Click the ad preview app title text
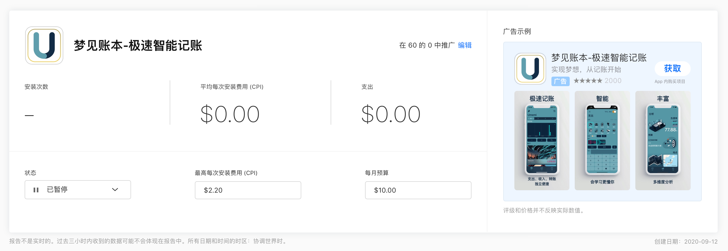Screen dimensions: 728x251 point(599,58)
